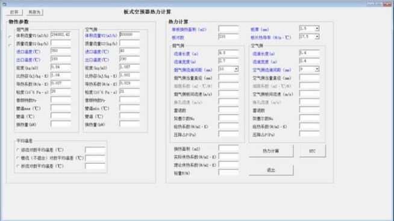Click the flue gas 体积流量V1 input field
The height and width of the screenshot is (221, 394).
coord(61,35)
